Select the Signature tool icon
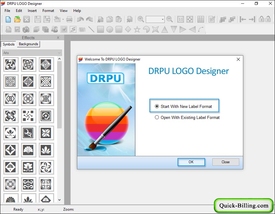 (x=73, y=29)
